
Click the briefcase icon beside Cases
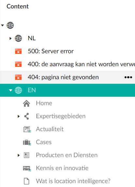click(x=27, y=142)
